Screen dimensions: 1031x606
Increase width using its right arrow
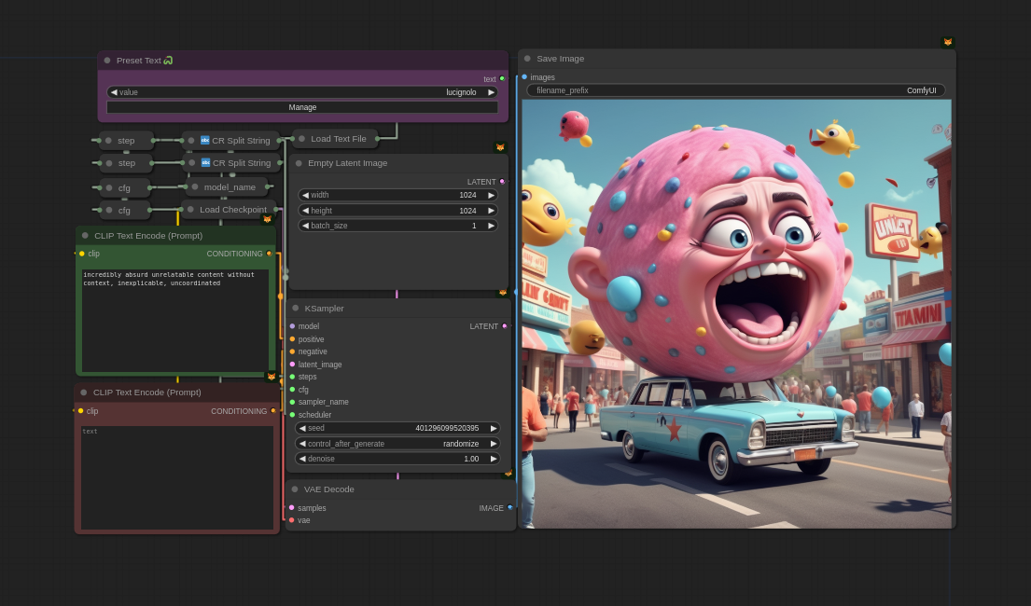[x=492, y=196]
